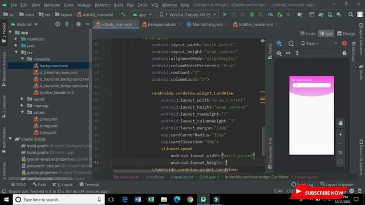The image size is (365, 205).
Task: Click orientation for preview icon
Action: [x=291, y=43]
